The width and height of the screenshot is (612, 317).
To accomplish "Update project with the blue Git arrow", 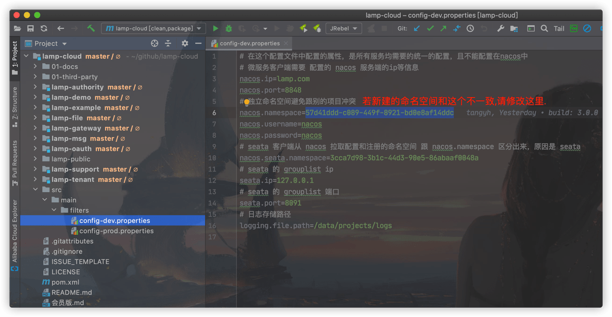I will tap(417, 29).
